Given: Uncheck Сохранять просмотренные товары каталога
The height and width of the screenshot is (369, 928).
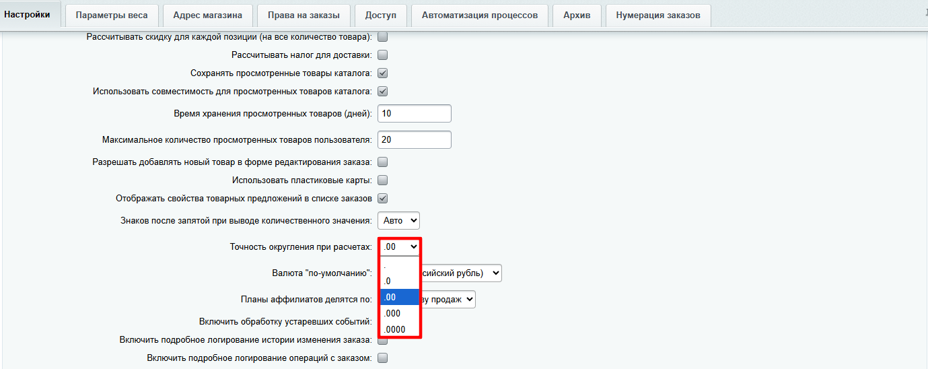Looking at the screenshot, I should tap(383, 73).
